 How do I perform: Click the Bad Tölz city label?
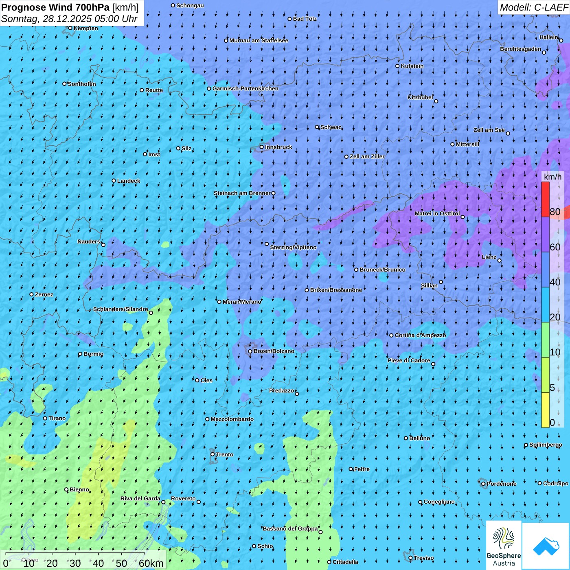(305, 19)
